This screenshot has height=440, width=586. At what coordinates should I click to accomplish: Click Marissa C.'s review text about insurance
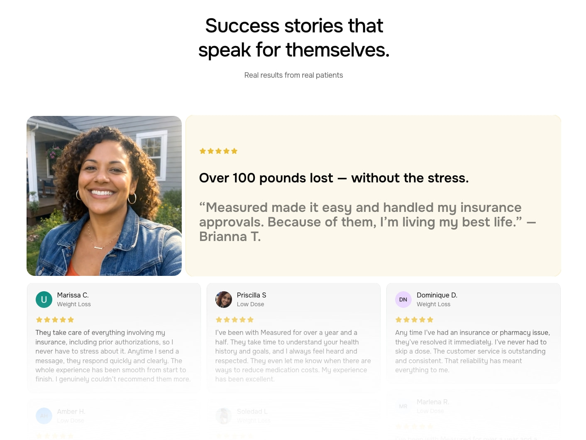[113, 356]
